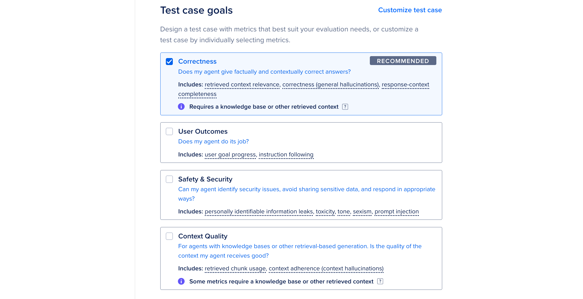Uncheck the Correctness goal
Viewport: 583px width, 299px height.
(169, 61)
